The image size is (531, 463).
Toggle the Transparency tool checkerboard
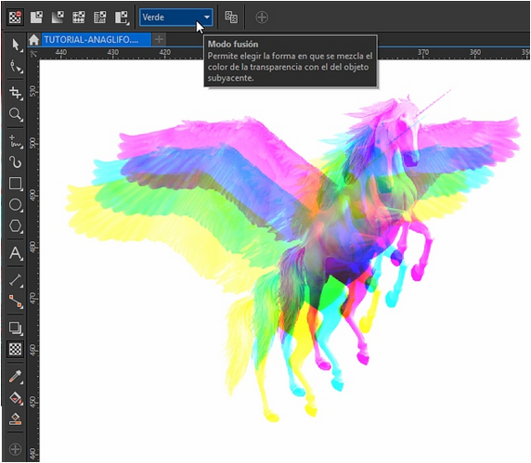pos(16,349)
